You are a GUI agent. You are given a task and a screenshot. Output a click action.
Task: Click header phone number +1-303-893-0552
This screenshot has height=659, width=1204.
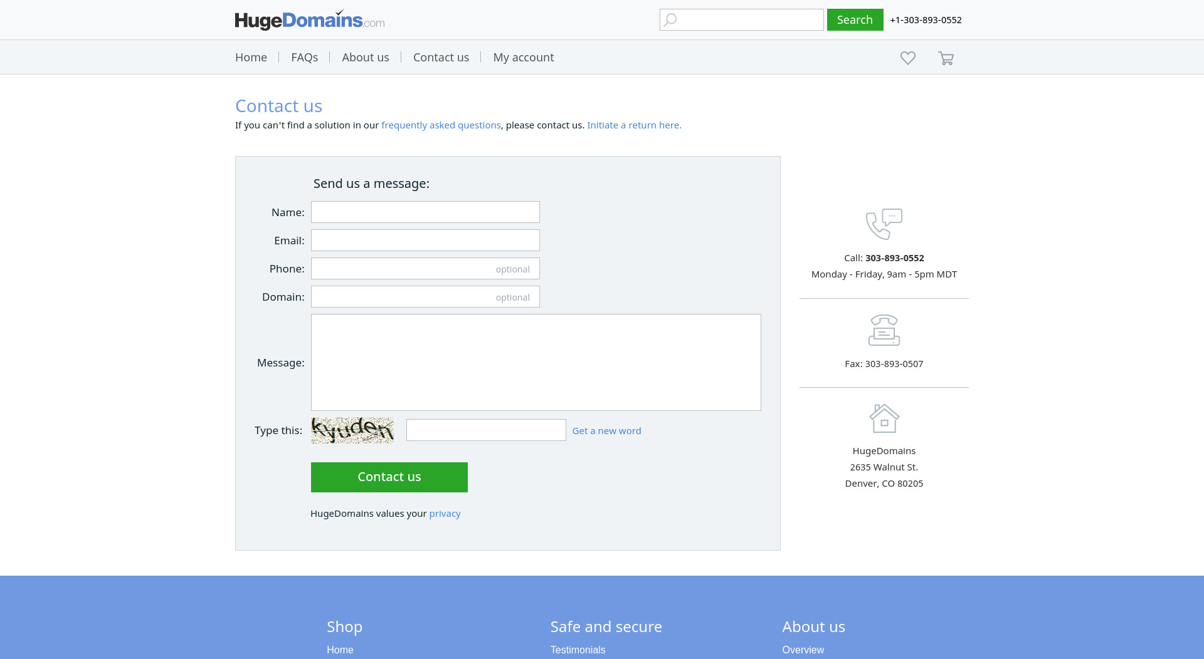(926, 19)
